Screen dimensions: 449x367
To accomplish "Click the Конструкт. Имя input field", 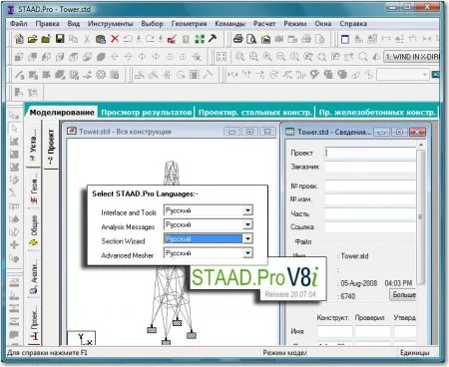I will 334,331.
